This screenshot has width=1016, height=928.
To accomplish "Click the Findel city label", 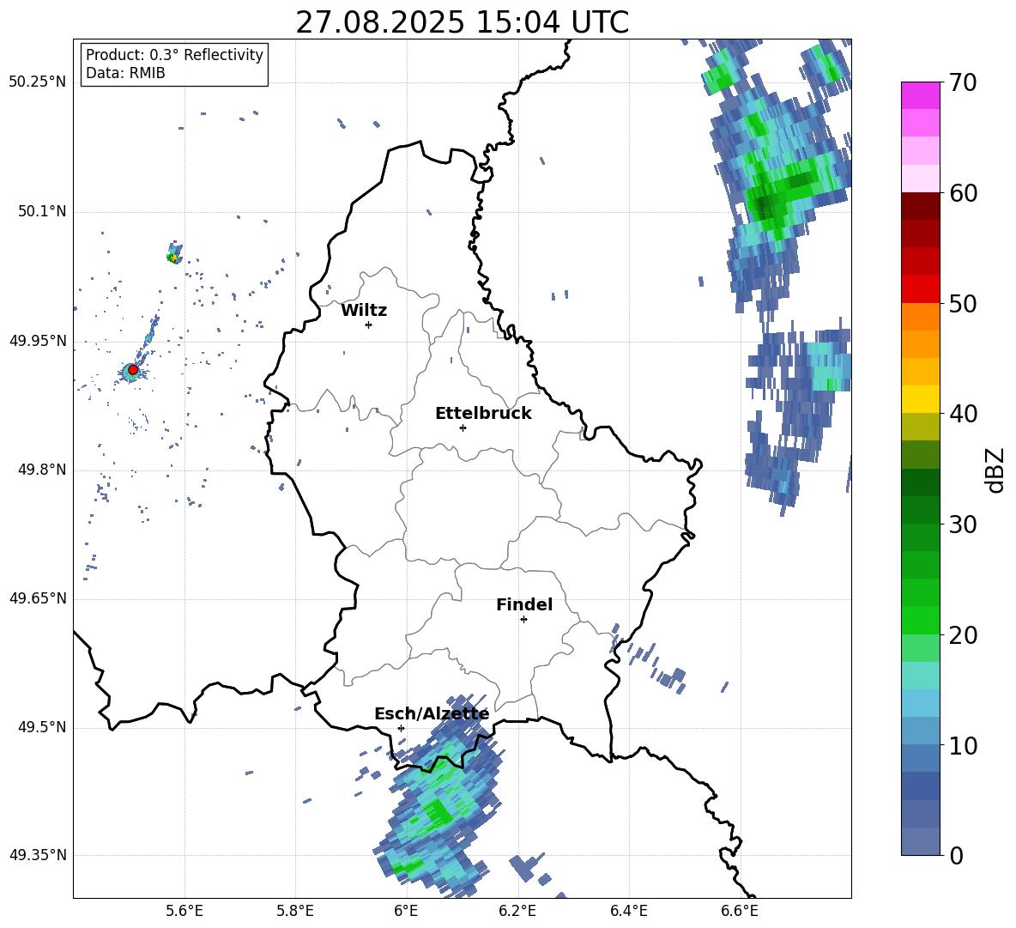I will pos(524,604).
